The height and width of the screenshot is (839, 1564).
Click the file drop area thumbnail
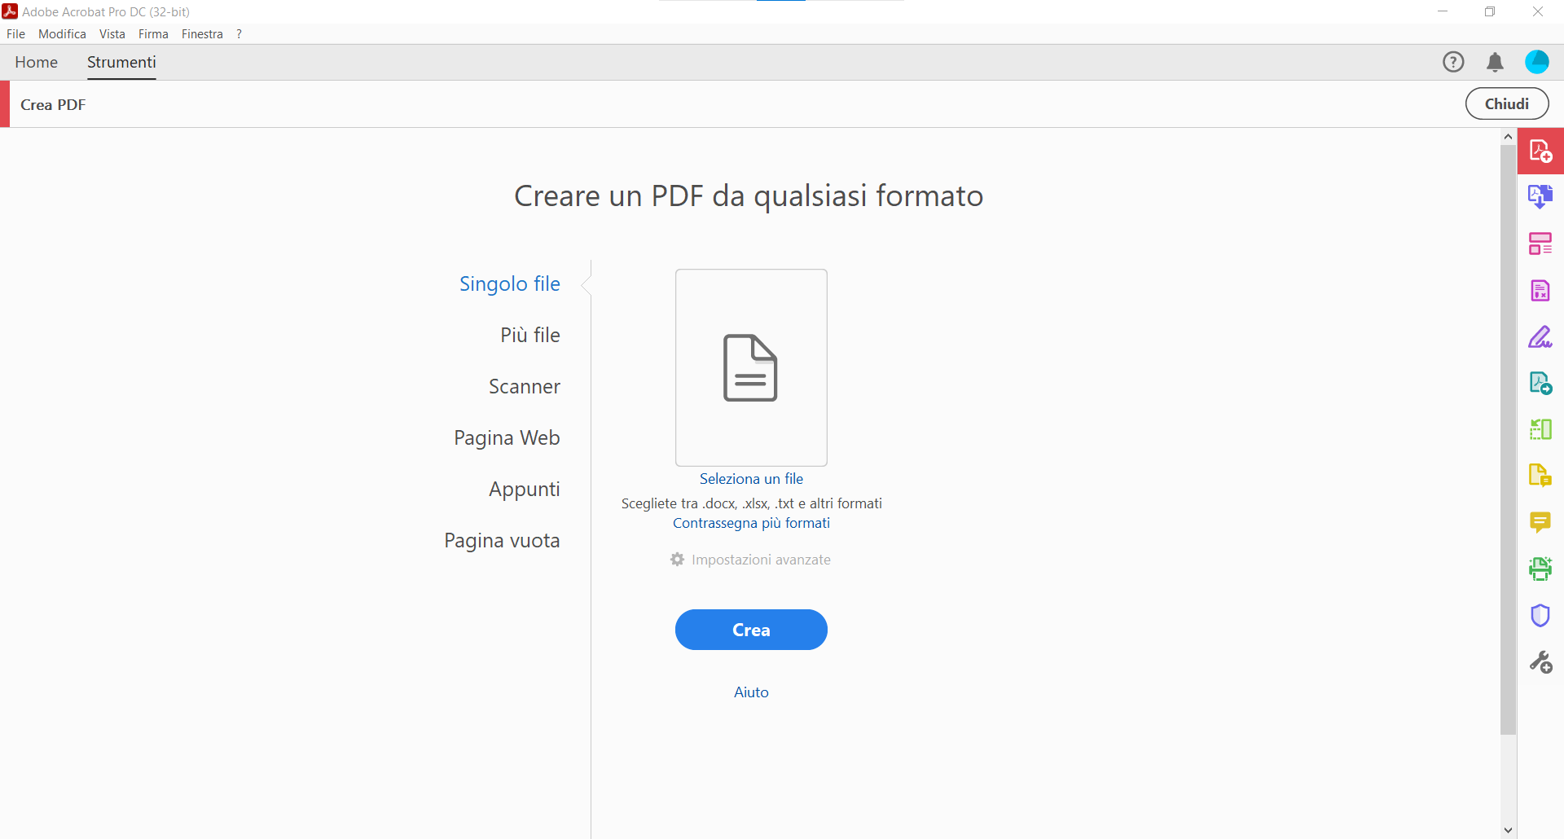tap(751, 367)
